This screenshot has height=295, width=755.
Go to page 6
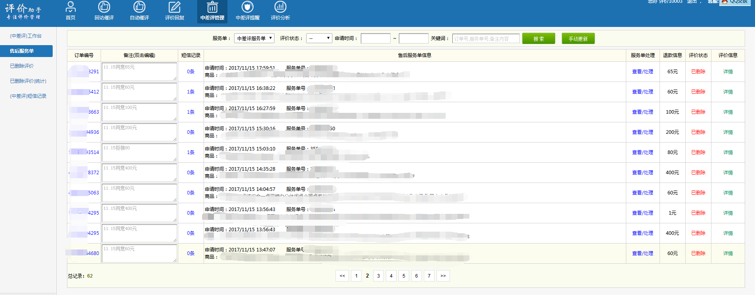click(x=417, y=276)
